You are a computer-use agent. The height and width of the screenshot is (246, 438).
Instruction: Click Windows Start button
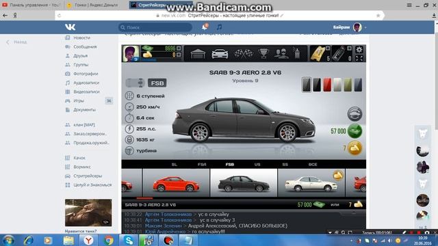coord(8,240)
